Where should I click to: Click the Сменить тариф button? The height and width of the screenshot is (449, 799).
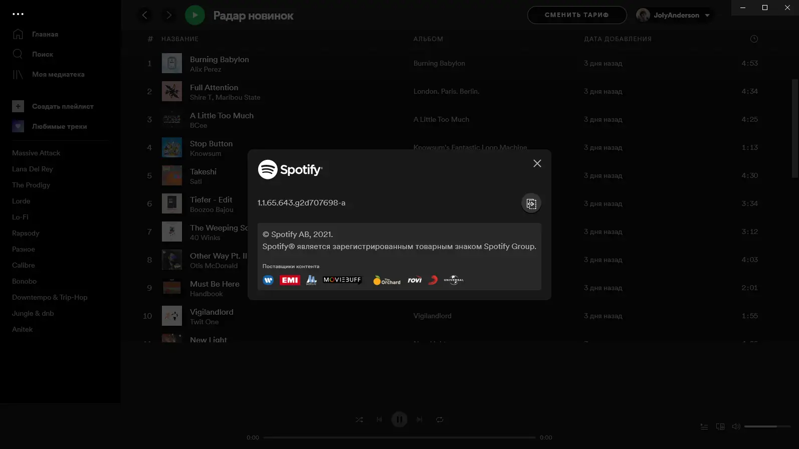pyautogui.click(x=577, y=15)
